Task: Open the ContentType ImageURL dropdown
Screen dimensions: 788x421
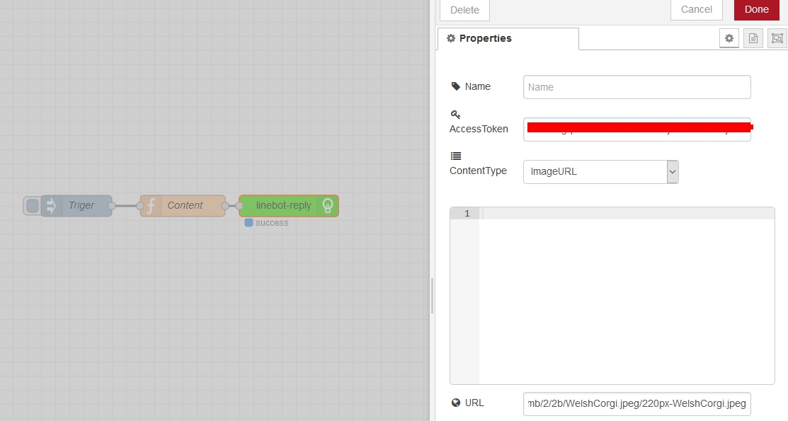Action: click(x=600, y=171)
